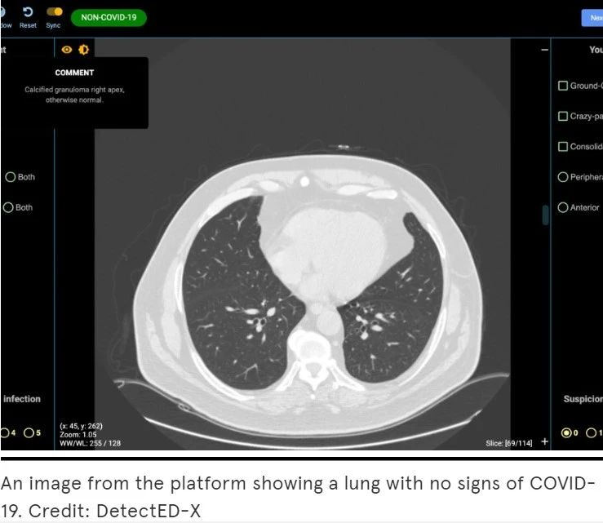Select suspicion score 0 radio button

566,432
